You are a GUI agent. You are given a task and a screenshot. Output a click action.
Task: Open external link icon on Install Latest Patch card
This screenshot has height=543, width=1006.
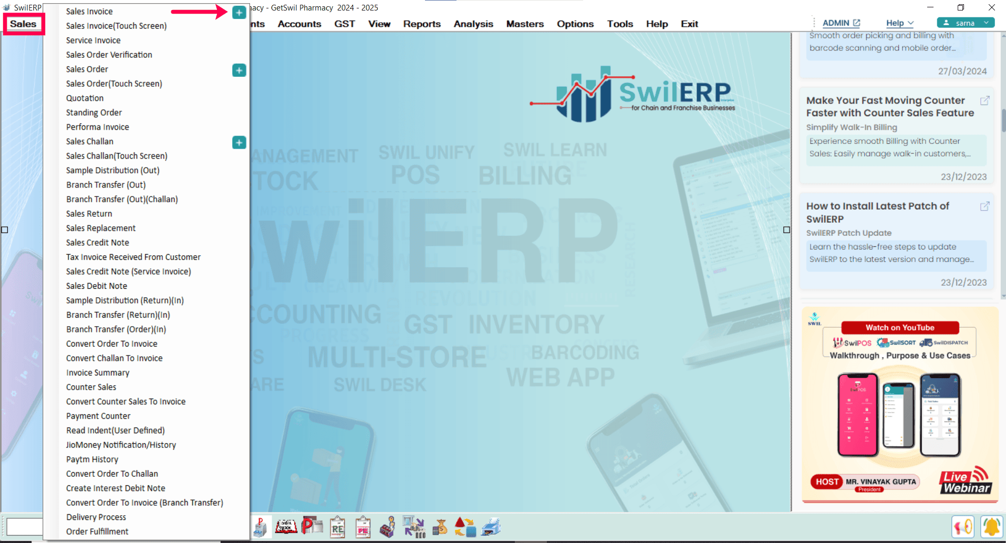click(985, 206)
